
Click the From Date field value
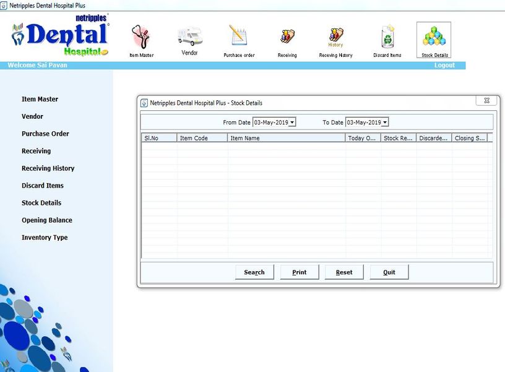tap(271, 123)
